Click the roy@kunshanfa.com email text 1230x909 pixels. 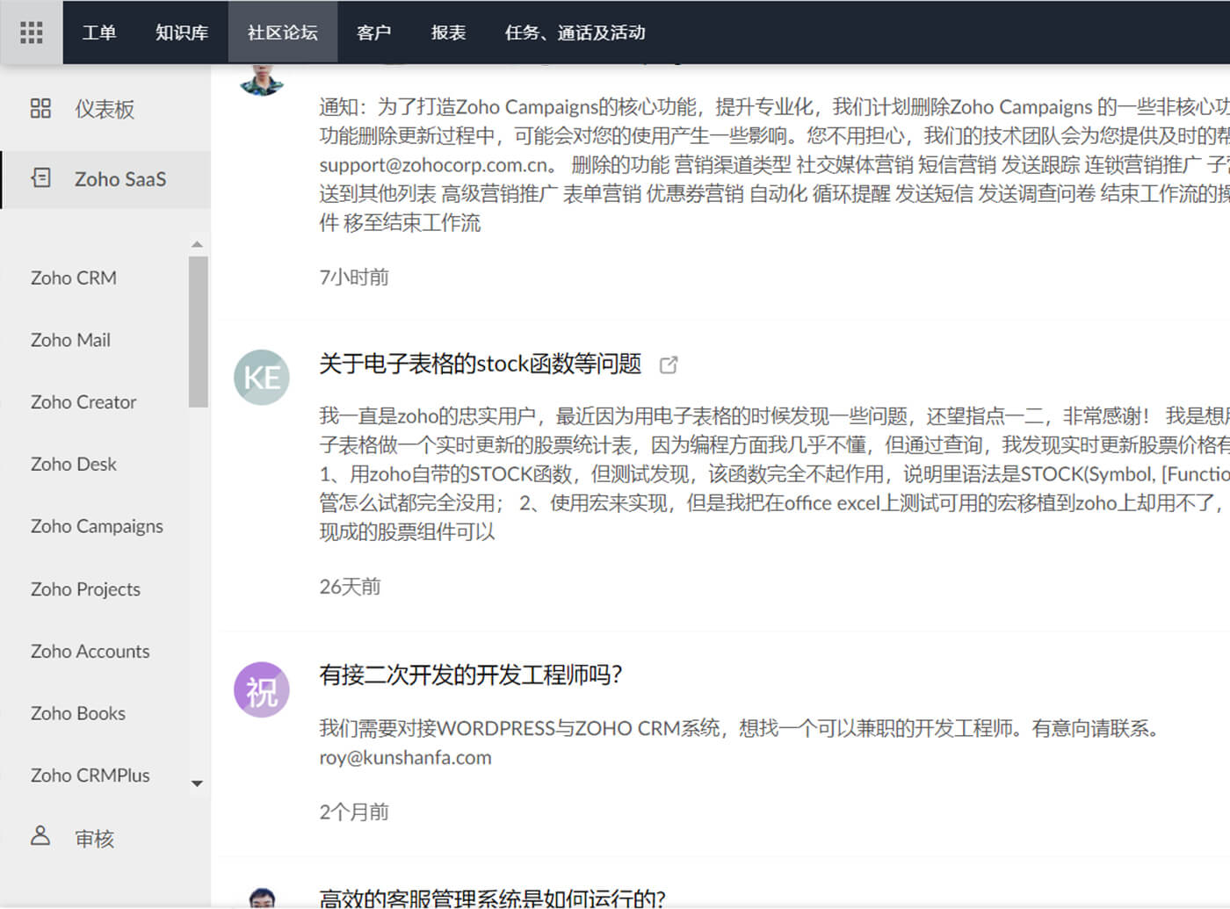[x=405, y=757]
